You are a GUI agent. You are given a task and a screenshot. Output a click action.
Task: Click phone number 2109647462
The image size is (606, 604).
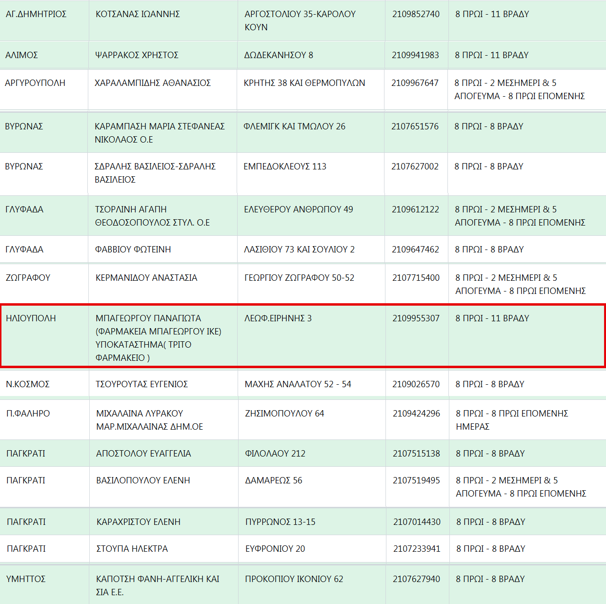(415, 250)
